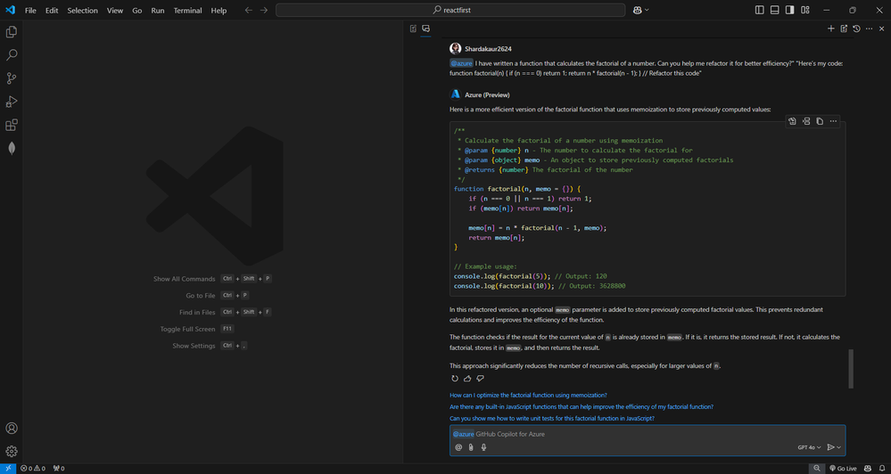Screen dimensions: 891x474
Task: Click 'How can I optimize the factorial function' suggestion
Action: 528,395
